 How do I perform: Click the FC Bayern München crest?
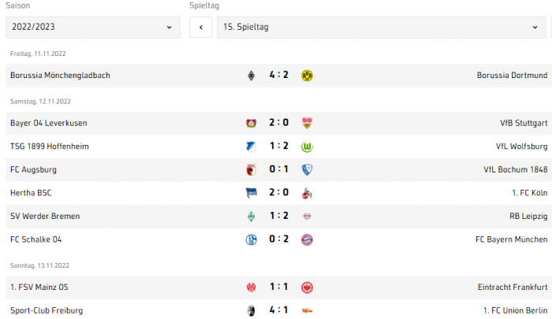click(308, 239)
